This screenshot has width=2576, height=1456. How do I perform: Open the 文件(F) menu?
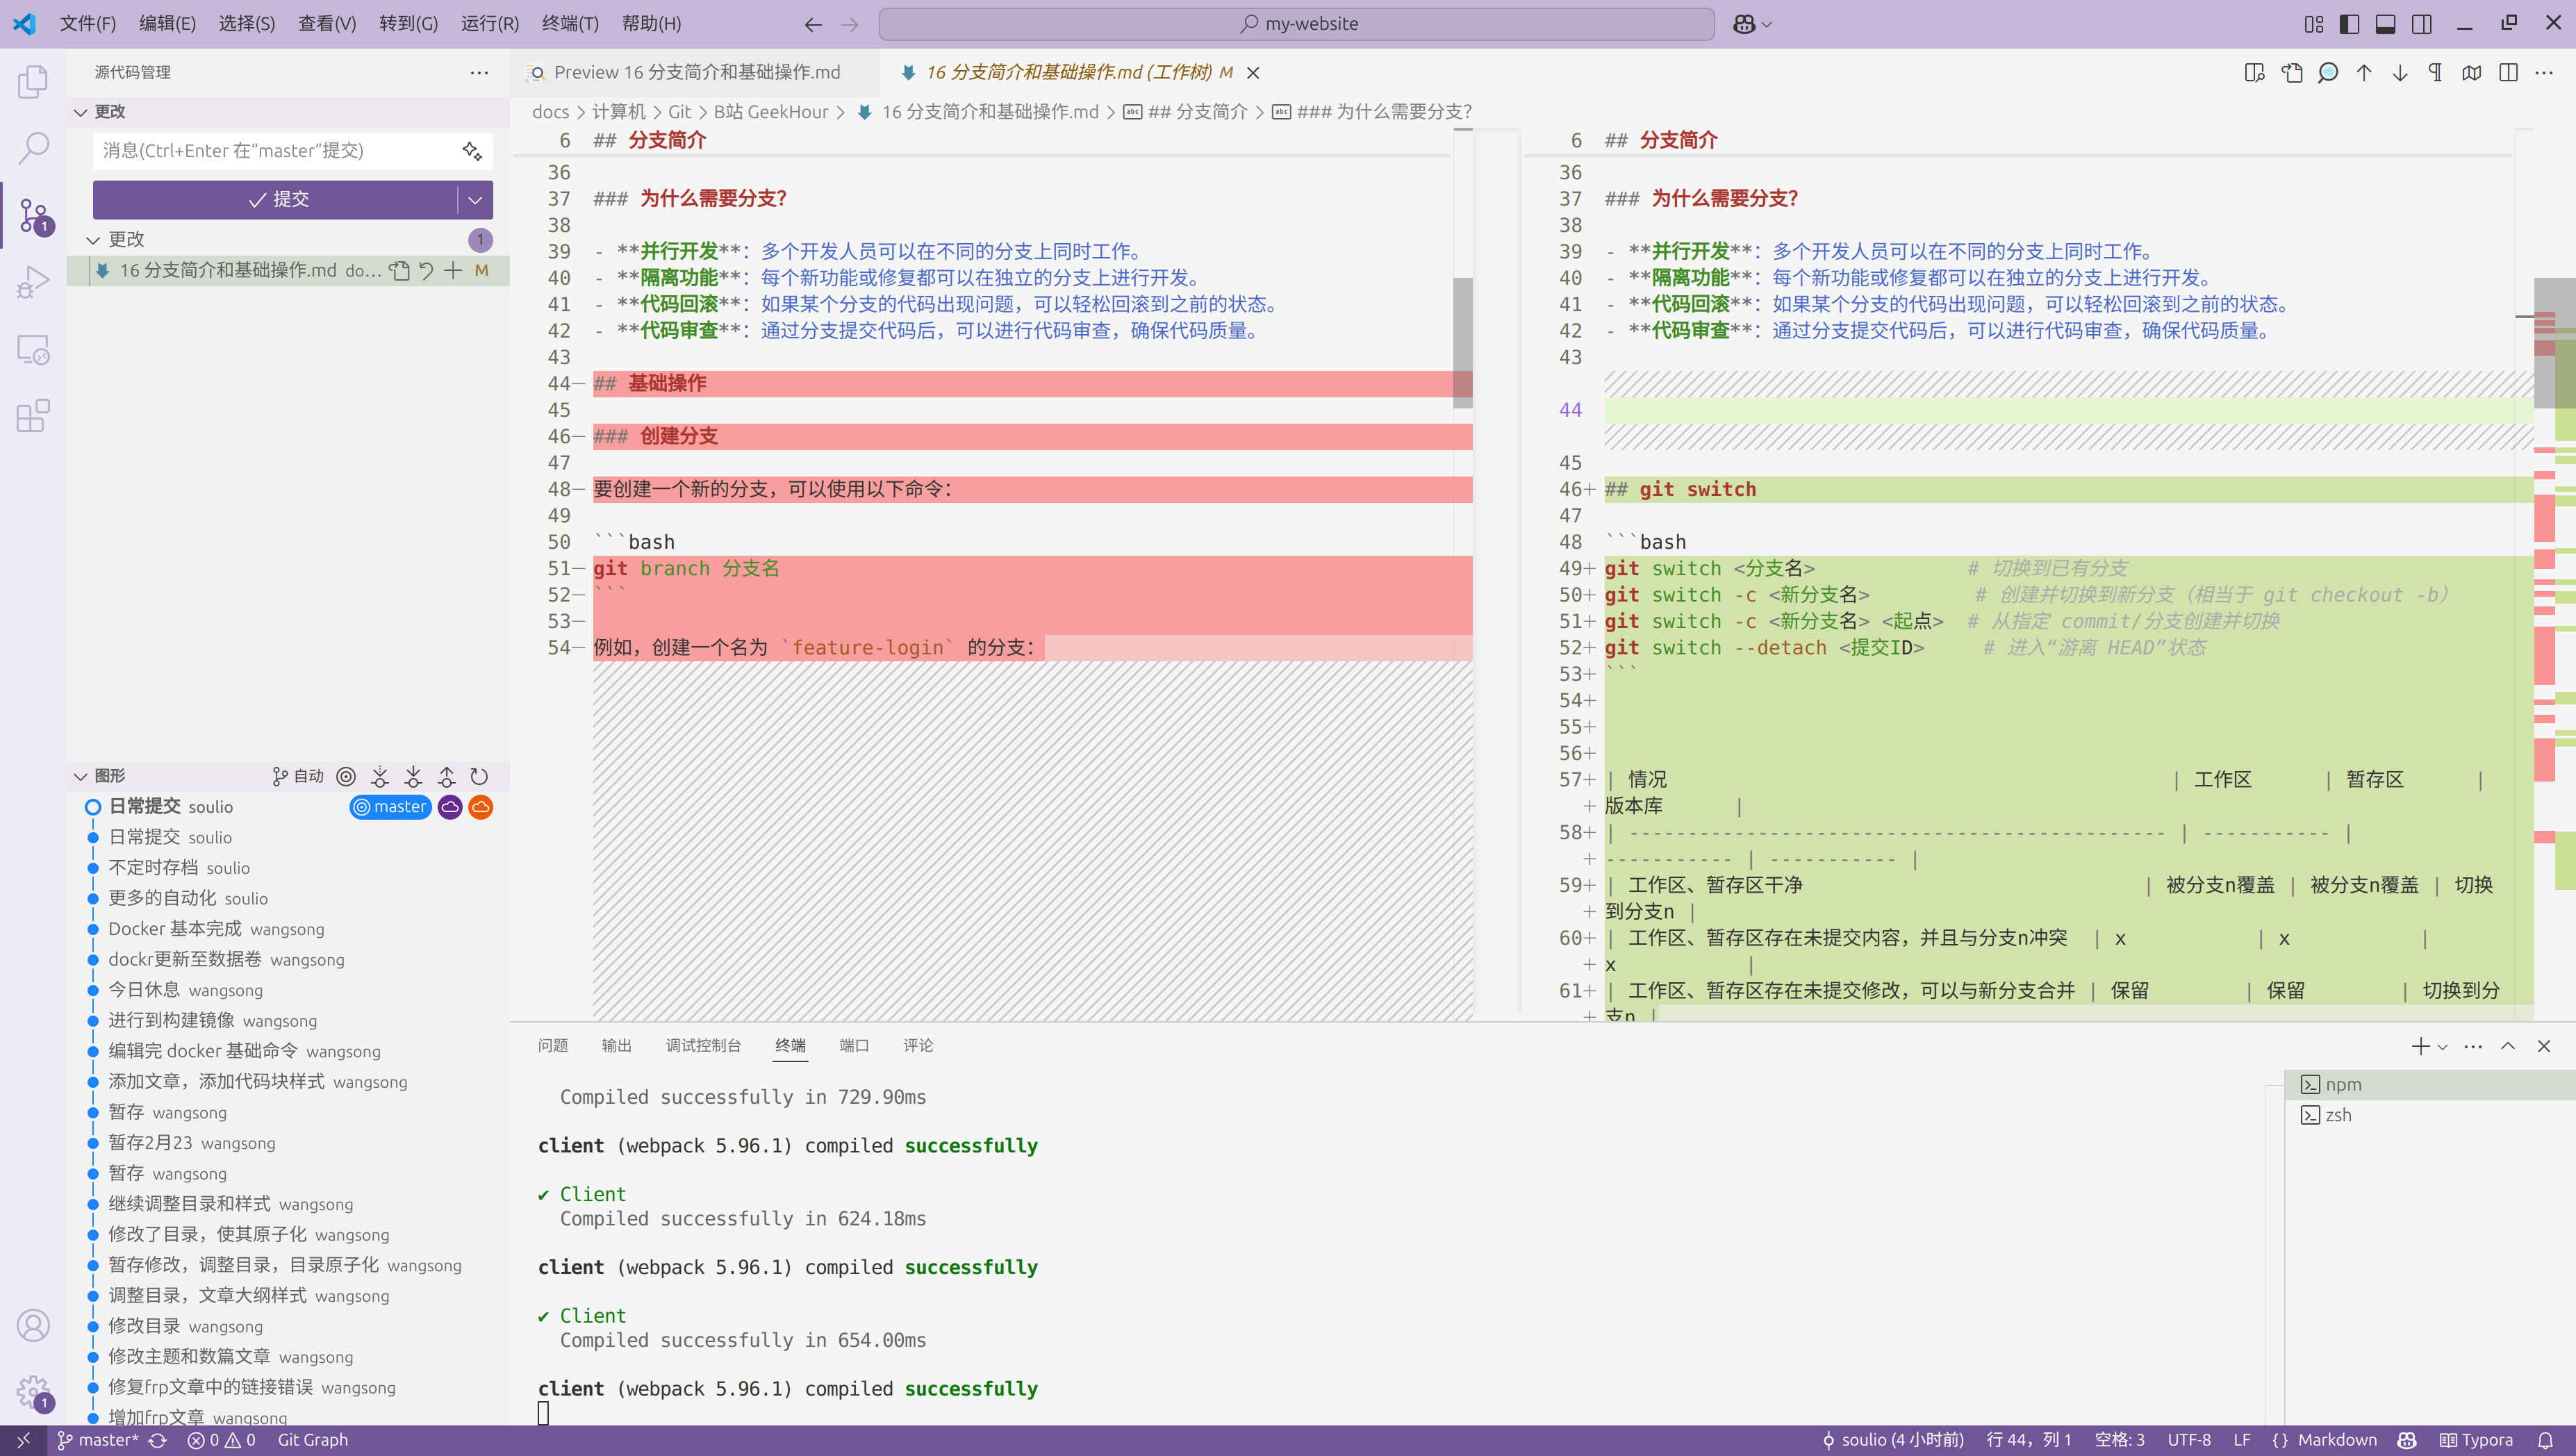click(88, 23)
